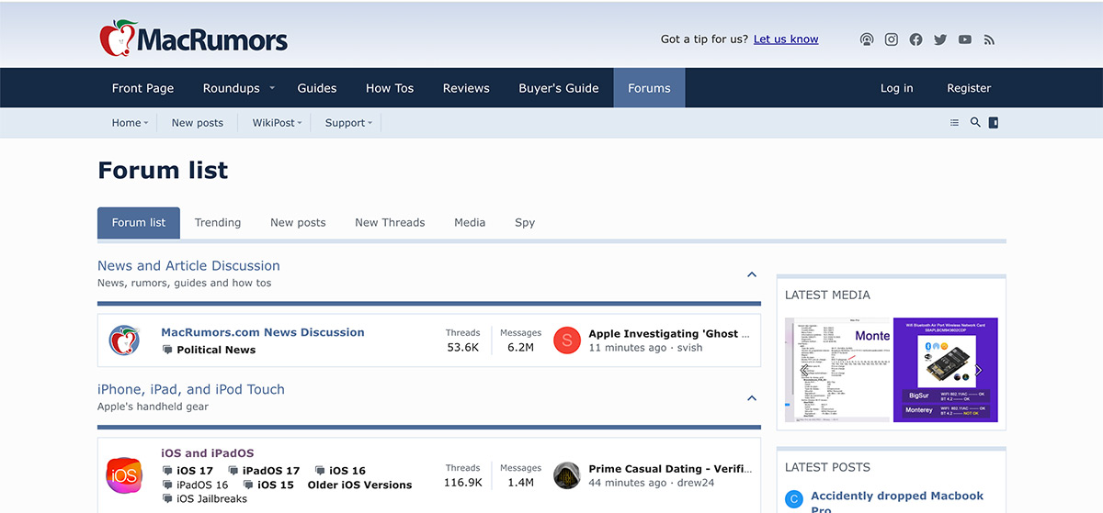Click the list view icon near search
This screenshot has height=513, width=1103.
954,122
